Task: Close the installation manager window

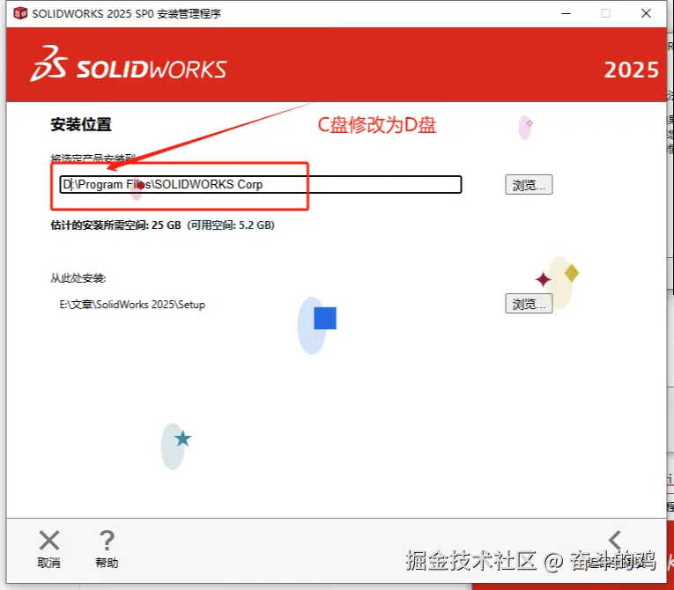Action: [646, 14]
